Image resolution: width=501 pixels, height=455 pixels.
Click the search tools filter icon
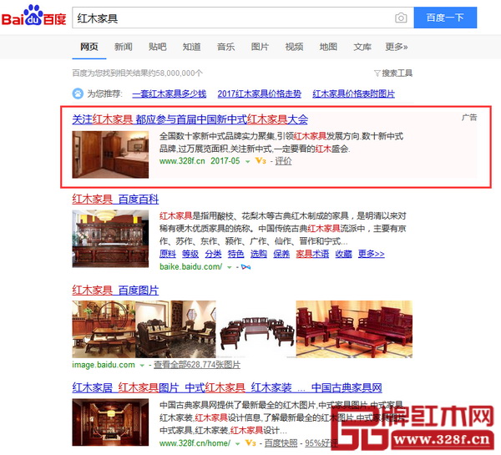[x=377, y=73]
